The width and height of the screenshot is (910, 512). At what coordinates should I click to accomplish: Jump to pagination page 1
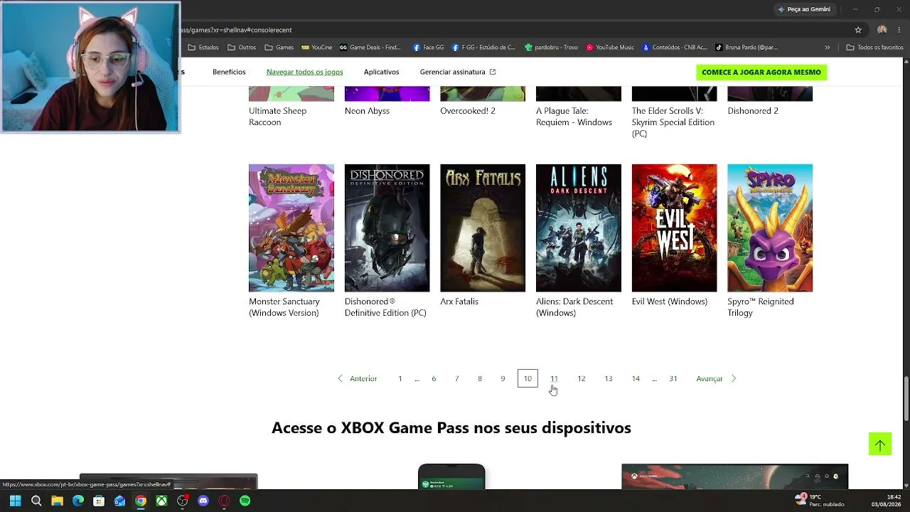click(400, 379)
